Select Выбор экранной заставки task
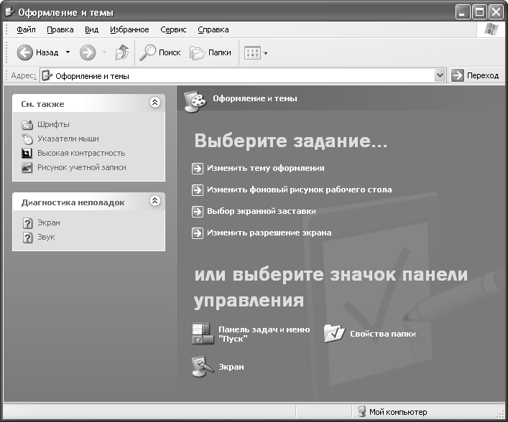This screenshot has width=508, height=422. 262,211
